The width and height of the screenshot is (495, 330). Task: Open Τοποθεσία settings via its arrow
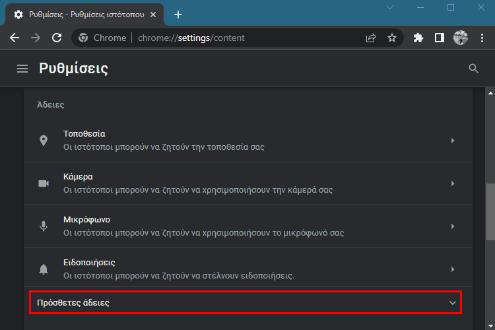[453, 141]
